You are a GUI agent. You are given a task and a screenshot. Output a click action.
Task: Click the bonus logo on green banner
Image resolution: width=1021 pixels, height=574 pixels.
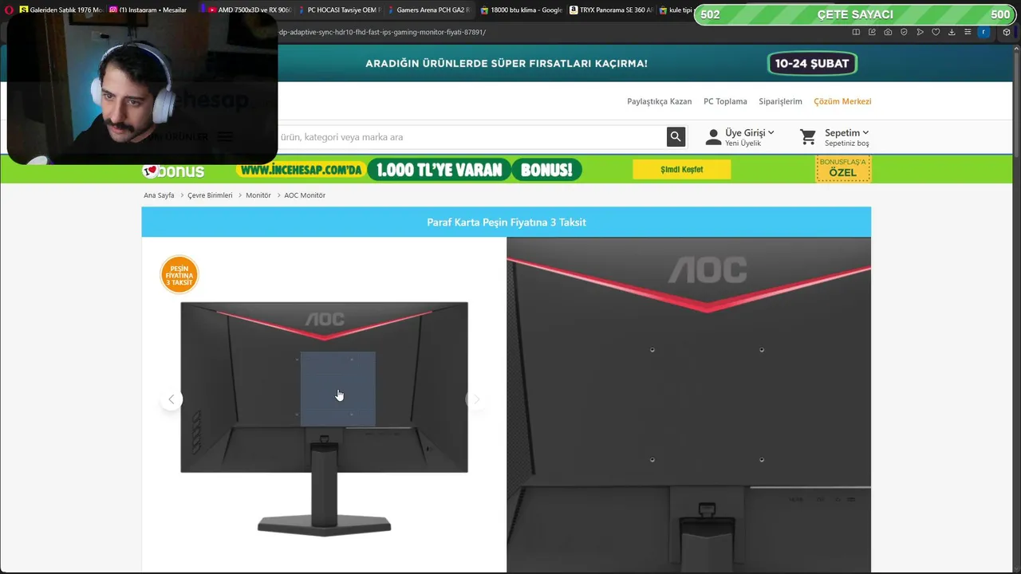[173, 170]
